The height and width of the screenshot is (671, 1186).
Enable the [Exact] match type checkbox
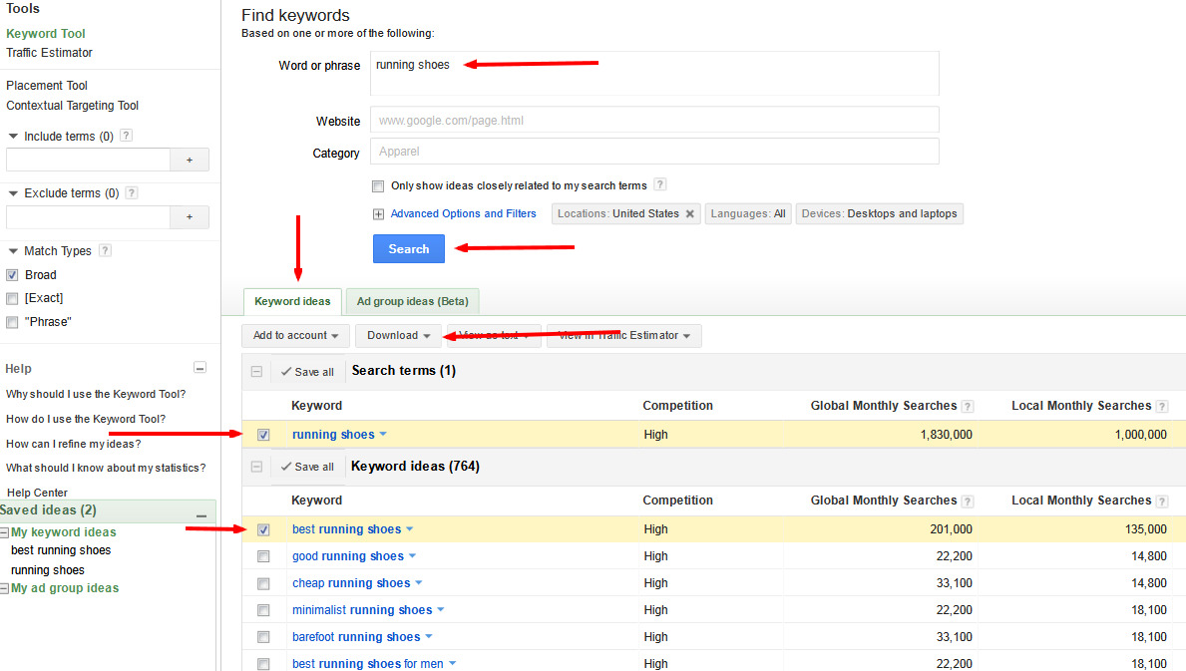coord(12,298)
